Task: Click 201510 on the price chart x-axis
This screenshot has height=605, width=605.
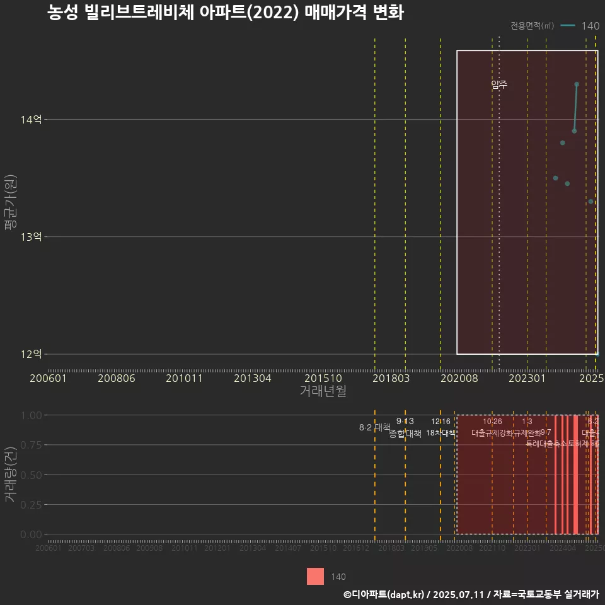Action: click(x=323, y=378)
